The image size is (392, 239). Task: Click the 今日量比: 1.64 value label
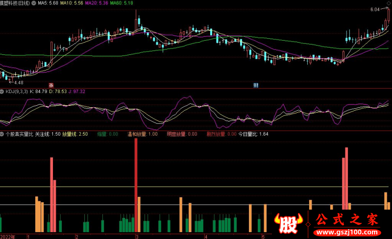[253, 134]
